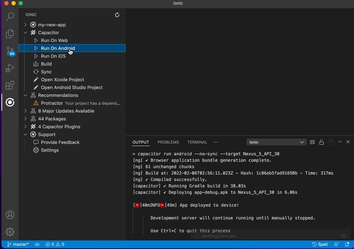Collapse the Capacitor section
Image resolution: width=354 pixels, height=249 pixels.
[25, 32]
